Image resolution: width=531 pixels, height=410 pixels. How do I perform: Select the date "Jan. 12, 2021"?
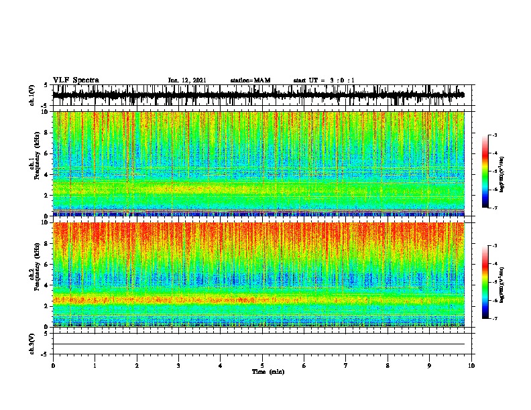click(187, 80)
